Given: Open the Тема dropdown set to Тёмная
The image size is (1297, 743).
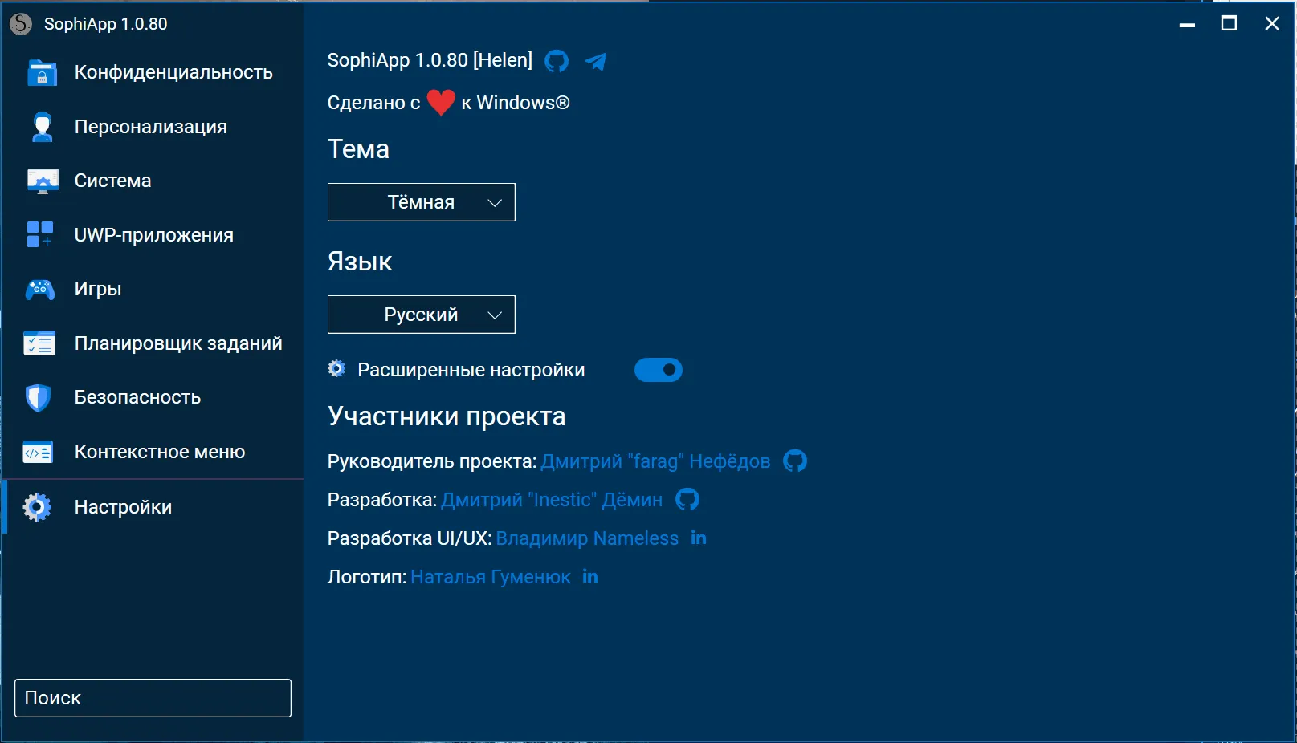Looking at the screenshot, I should pyautogui.click(x=422, y=202).
